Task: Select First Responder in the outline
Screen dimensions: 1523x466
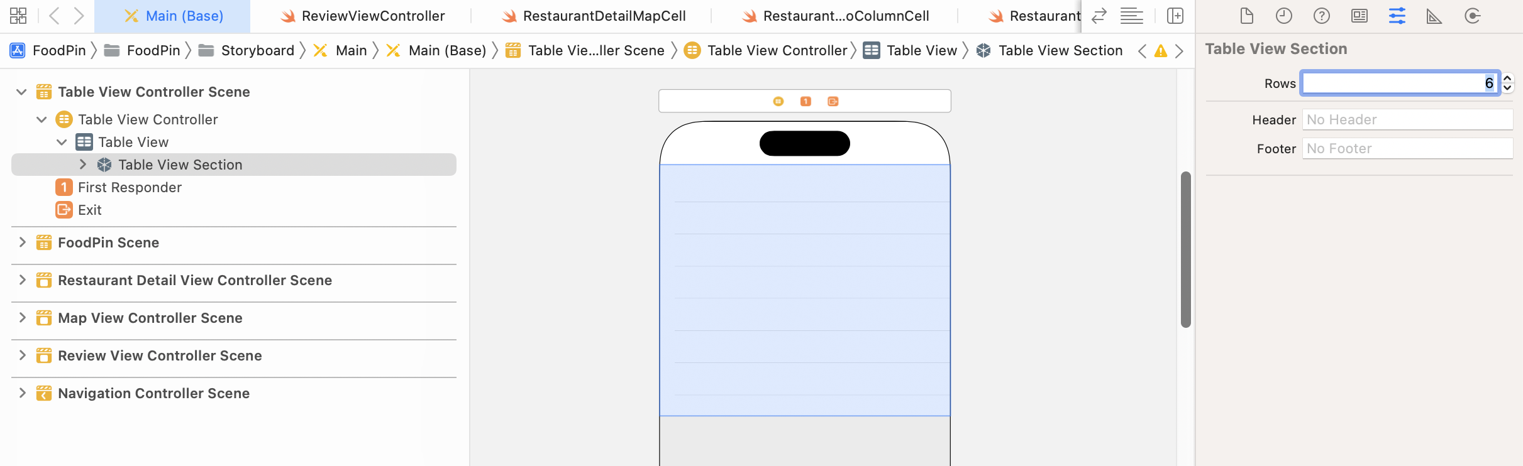Action: pyautogui.click(x=130, y=187)
